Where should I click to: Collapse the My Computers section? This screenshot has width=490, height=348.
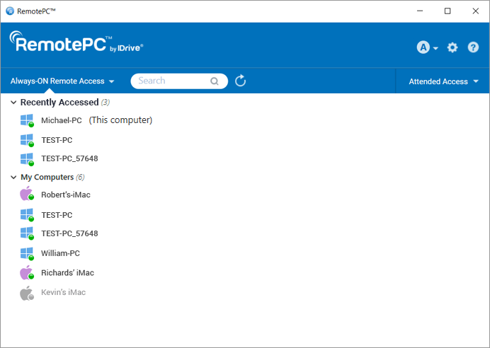coord(13,178)
